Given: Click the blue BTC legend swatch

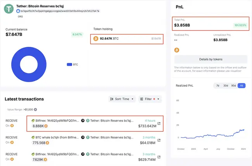Looking at the screenshot, I should [x=69, y=65].
